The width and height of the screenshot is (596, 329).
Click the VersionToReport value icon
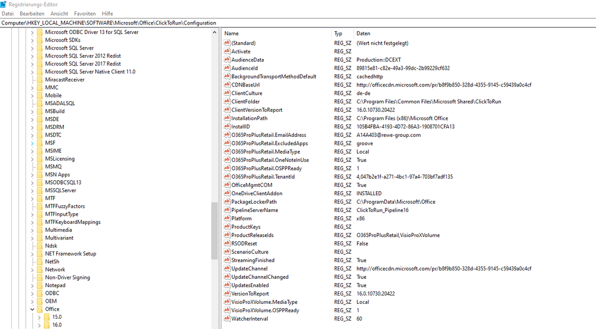tap(227, 294)
